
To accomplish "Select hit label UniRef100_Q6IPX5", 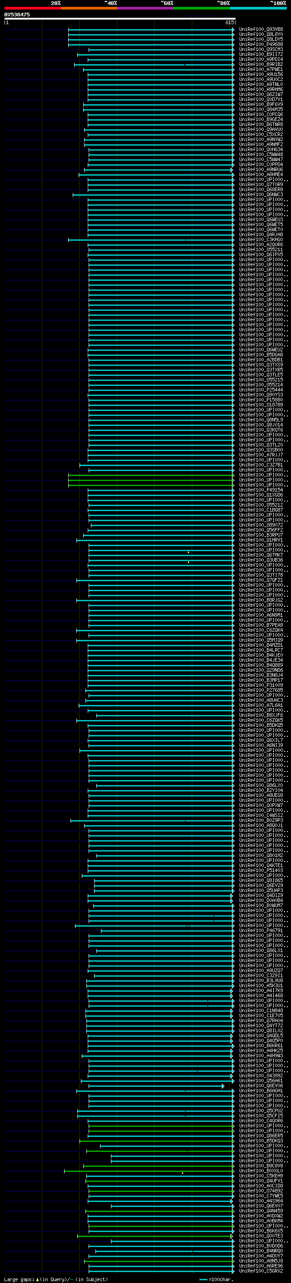I will click(261, 254).
